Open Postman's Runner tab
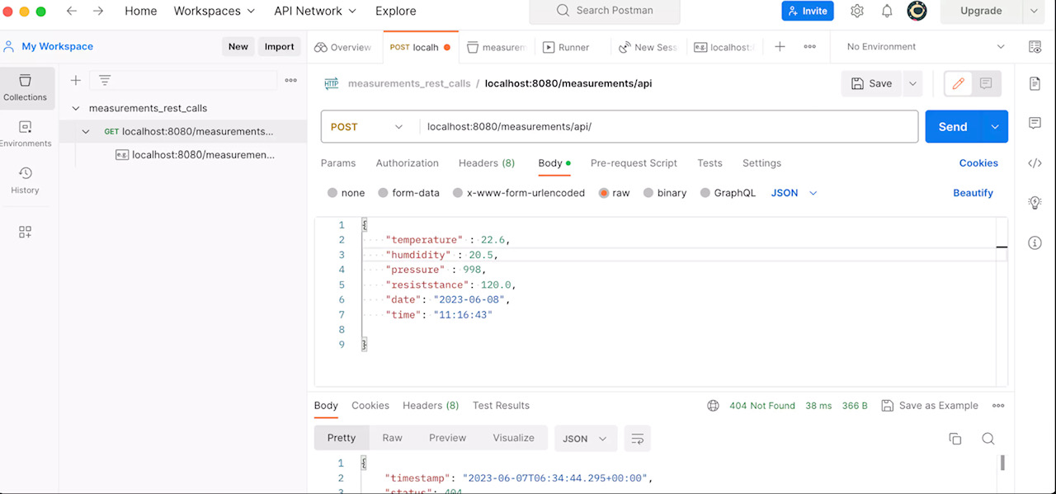The height and width of the screenshot is (494, 1056). [x=566, y=47]
